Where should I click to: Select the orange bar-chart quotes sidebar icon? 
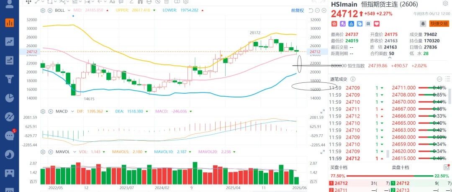point(9,23)
